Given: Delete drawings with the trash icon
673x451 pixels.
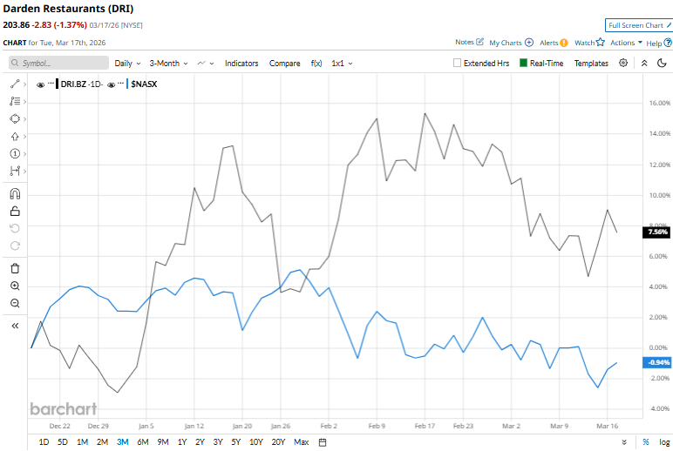Looking at the screenshot, I should (15, 268).
